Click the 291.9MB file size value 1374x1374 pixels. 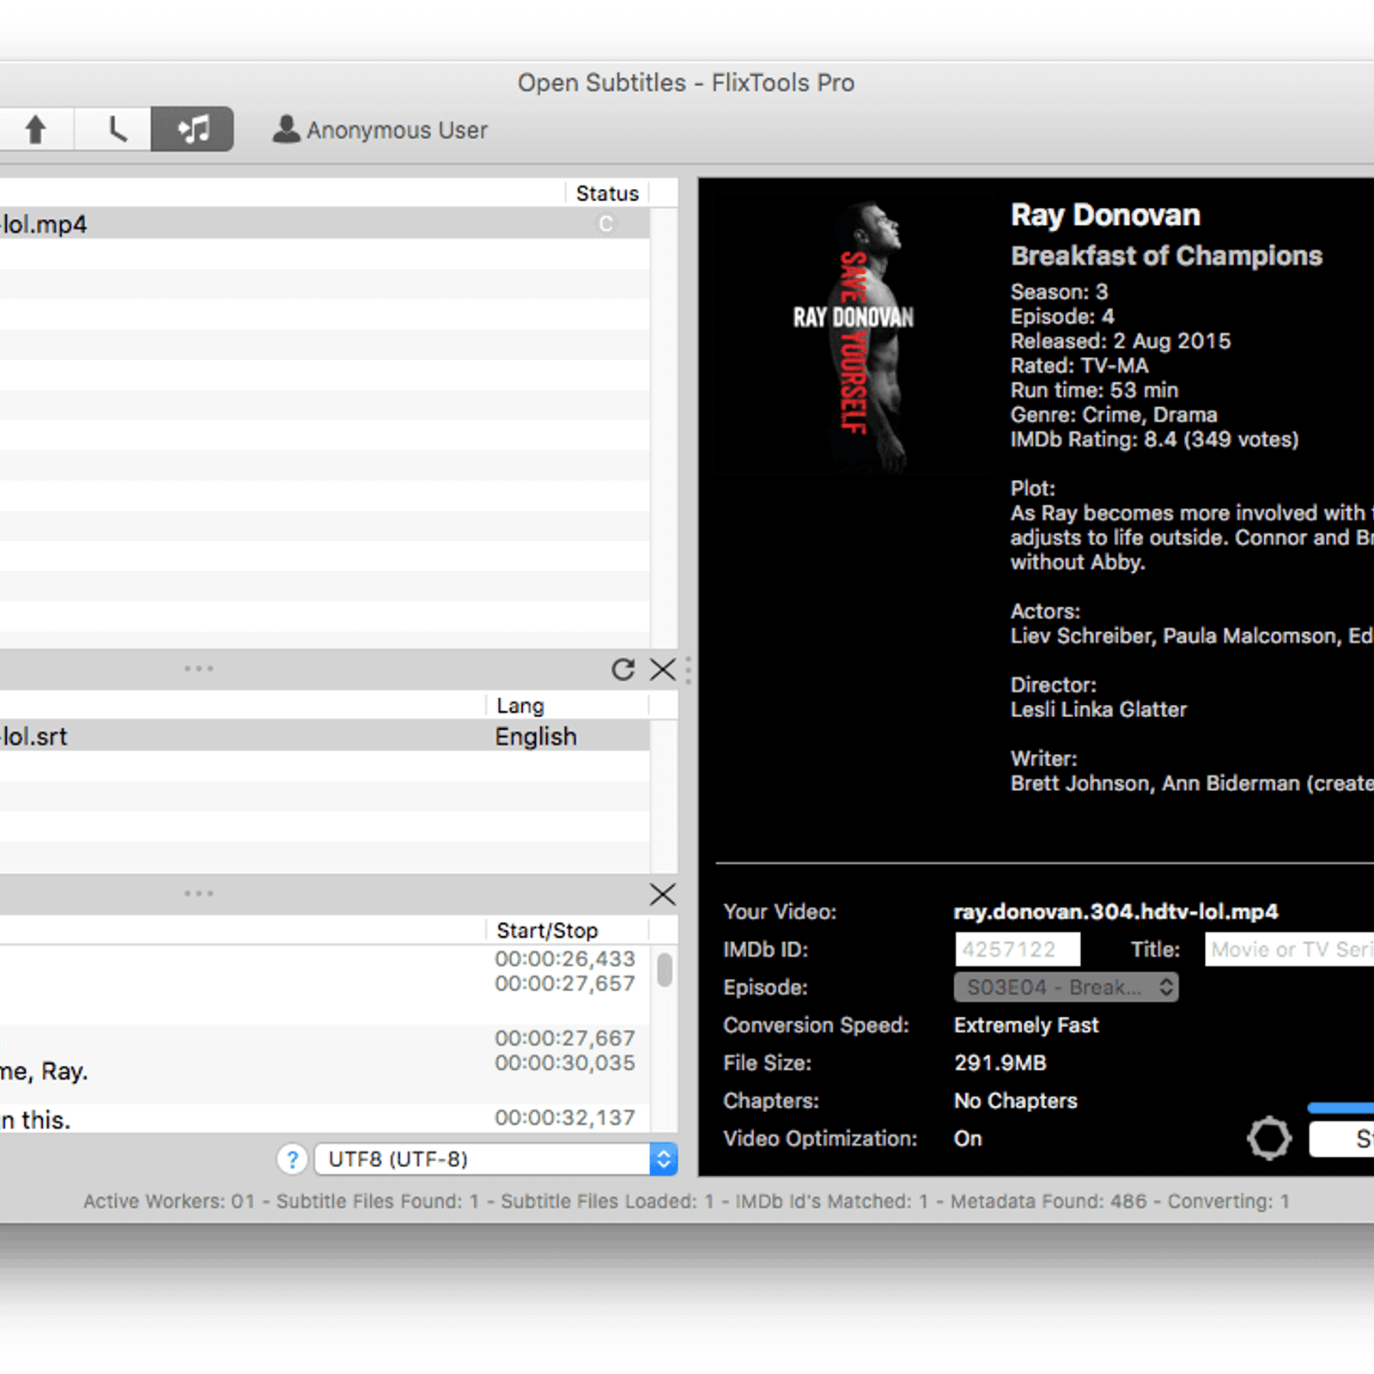click(x=1000, y=1063)
